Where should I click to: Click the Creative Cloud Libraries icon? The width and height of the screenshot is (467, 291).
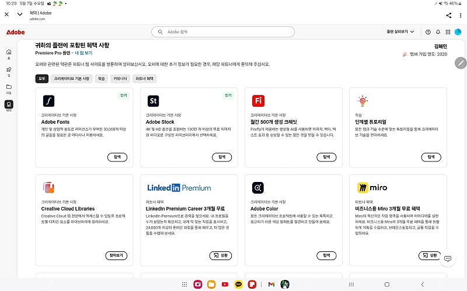click(48, 188)
